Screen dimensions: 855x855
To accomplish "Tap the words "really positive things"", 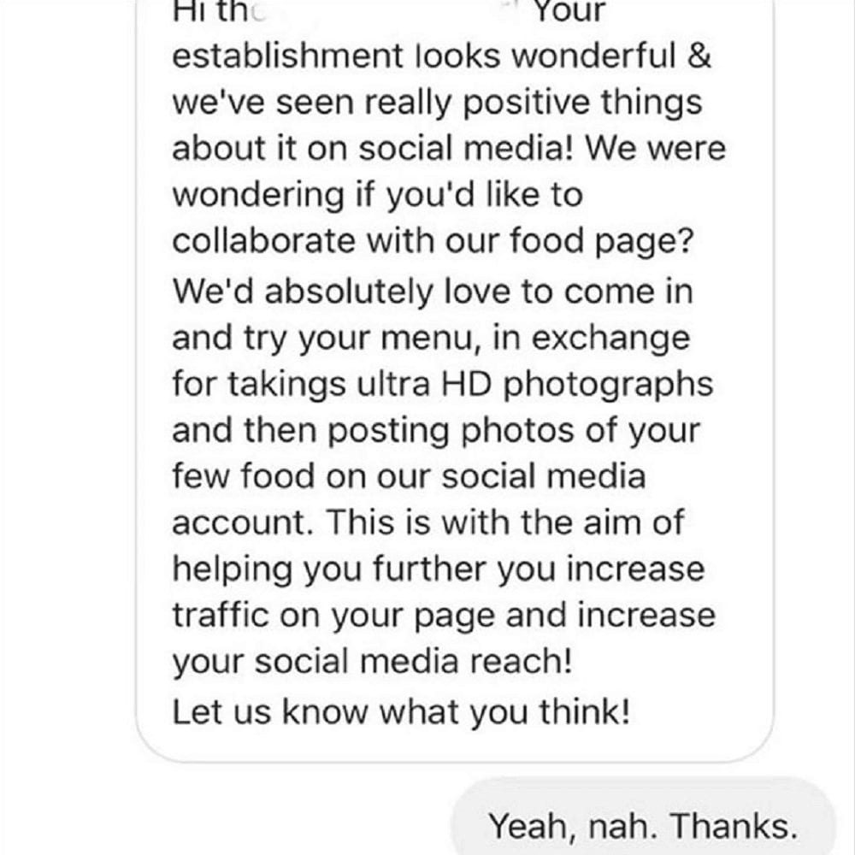I will [x=534, y=103].
